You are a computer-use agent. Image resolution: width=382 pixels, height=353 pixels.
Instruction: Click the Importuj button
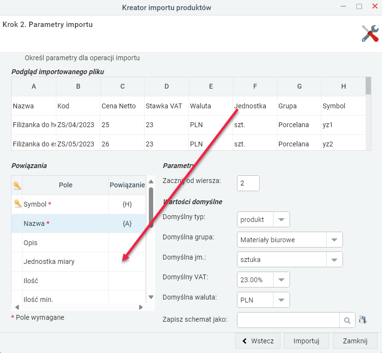pyautogui.click(x=306, y=341)
